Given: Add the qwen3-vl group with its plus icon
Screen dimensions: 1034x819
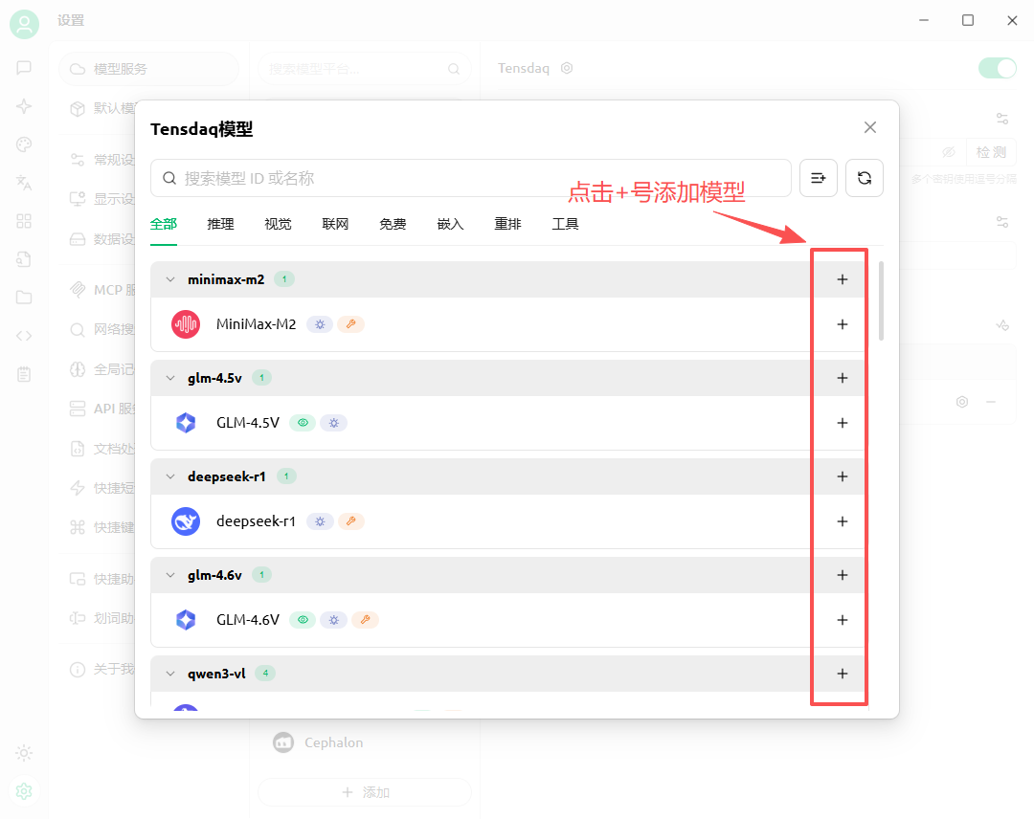Looking at the screenshot, I should (x=843, y=674).
